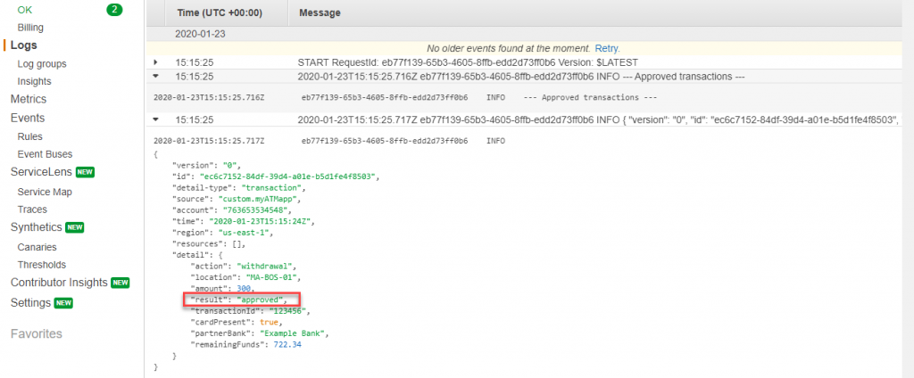Click the "action": "withdrawal" line

pos(245,267)
